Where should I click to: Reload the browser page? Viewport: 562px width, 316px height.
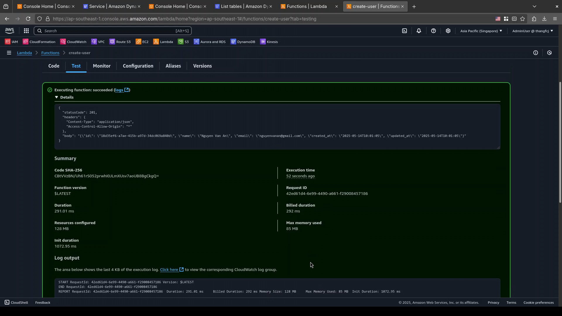point(28,19)
